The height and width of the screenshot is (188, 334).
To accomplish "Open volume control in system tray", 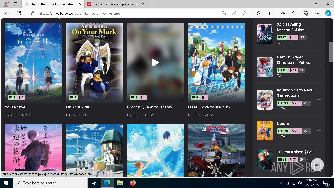I will click(300, 183).
